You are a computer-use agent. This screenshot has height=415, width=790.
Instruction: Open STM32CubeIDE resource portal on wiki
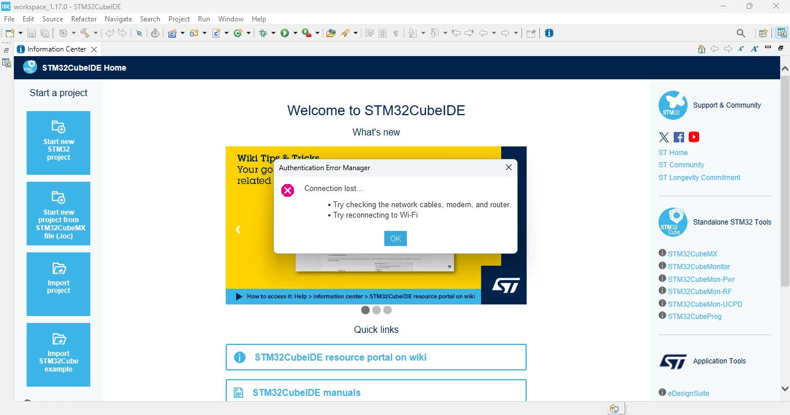376,357
